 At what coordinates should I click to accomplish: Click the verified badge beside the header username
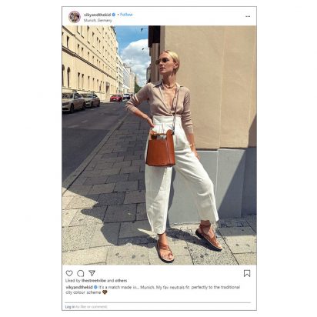(x=114, y=15)
